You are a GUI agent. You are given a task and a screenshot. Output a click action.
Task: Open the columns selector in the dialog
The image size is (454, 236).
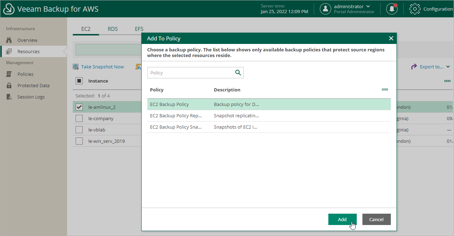pyautogui.click(x=385, y=89)
